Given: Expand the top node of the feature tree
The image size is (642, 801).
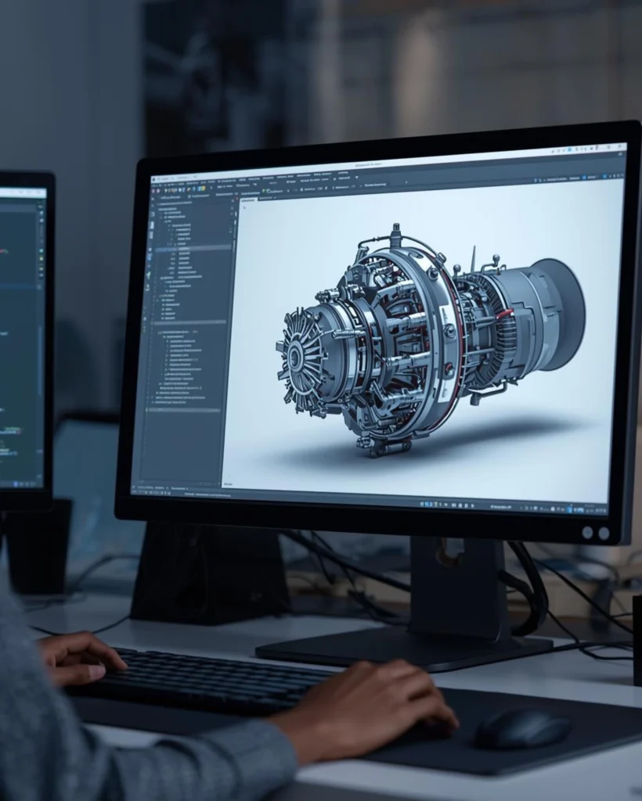Looking at the screenshot, I should click(x=157, y=205).
